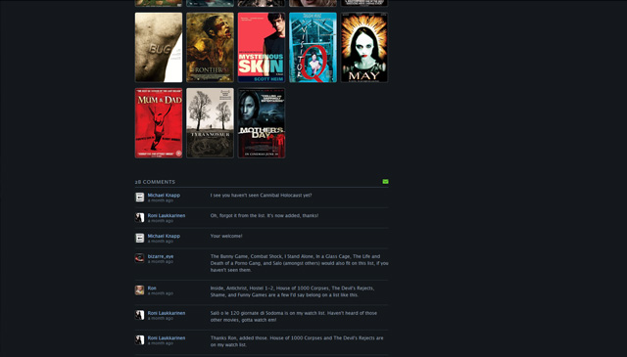The height and width of the screenshot is (357, 627).
Task: Click comment 'Oh, forgot it from the list'
Action: click(265, 215)
